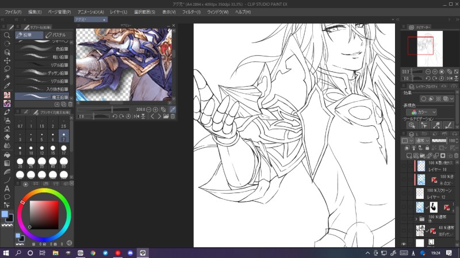Open the blending mode 通常 dropdown
This screenshot has width=460, height=258.
click(x=423, y=141)
